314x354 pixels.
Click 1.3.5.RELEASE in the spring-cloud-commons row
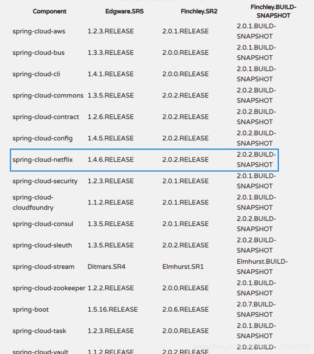[x=110, y=95]
